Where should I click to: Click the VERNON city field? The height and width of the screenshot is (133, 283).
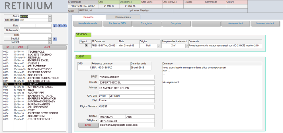[132, 96]
